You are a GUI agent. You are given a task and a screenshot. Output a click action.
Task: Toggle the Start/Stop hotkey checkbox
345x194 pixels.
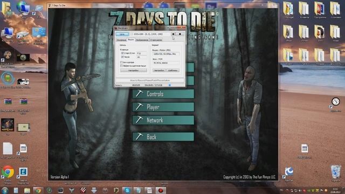122,53
